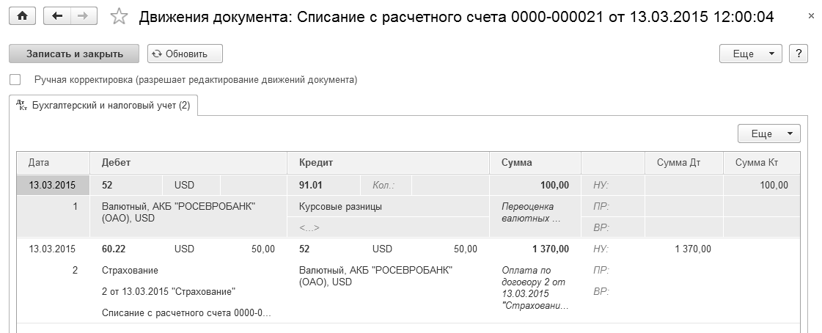The image size is (822, 333).
Task: Click the Обновить refresh button
Action: click(185, 54)
